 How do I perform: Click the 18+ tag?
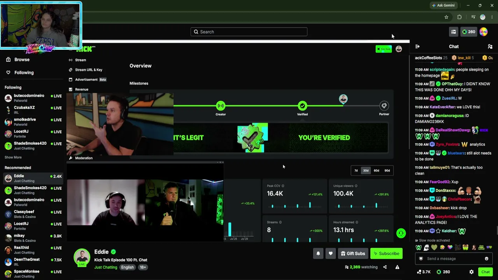143,267
